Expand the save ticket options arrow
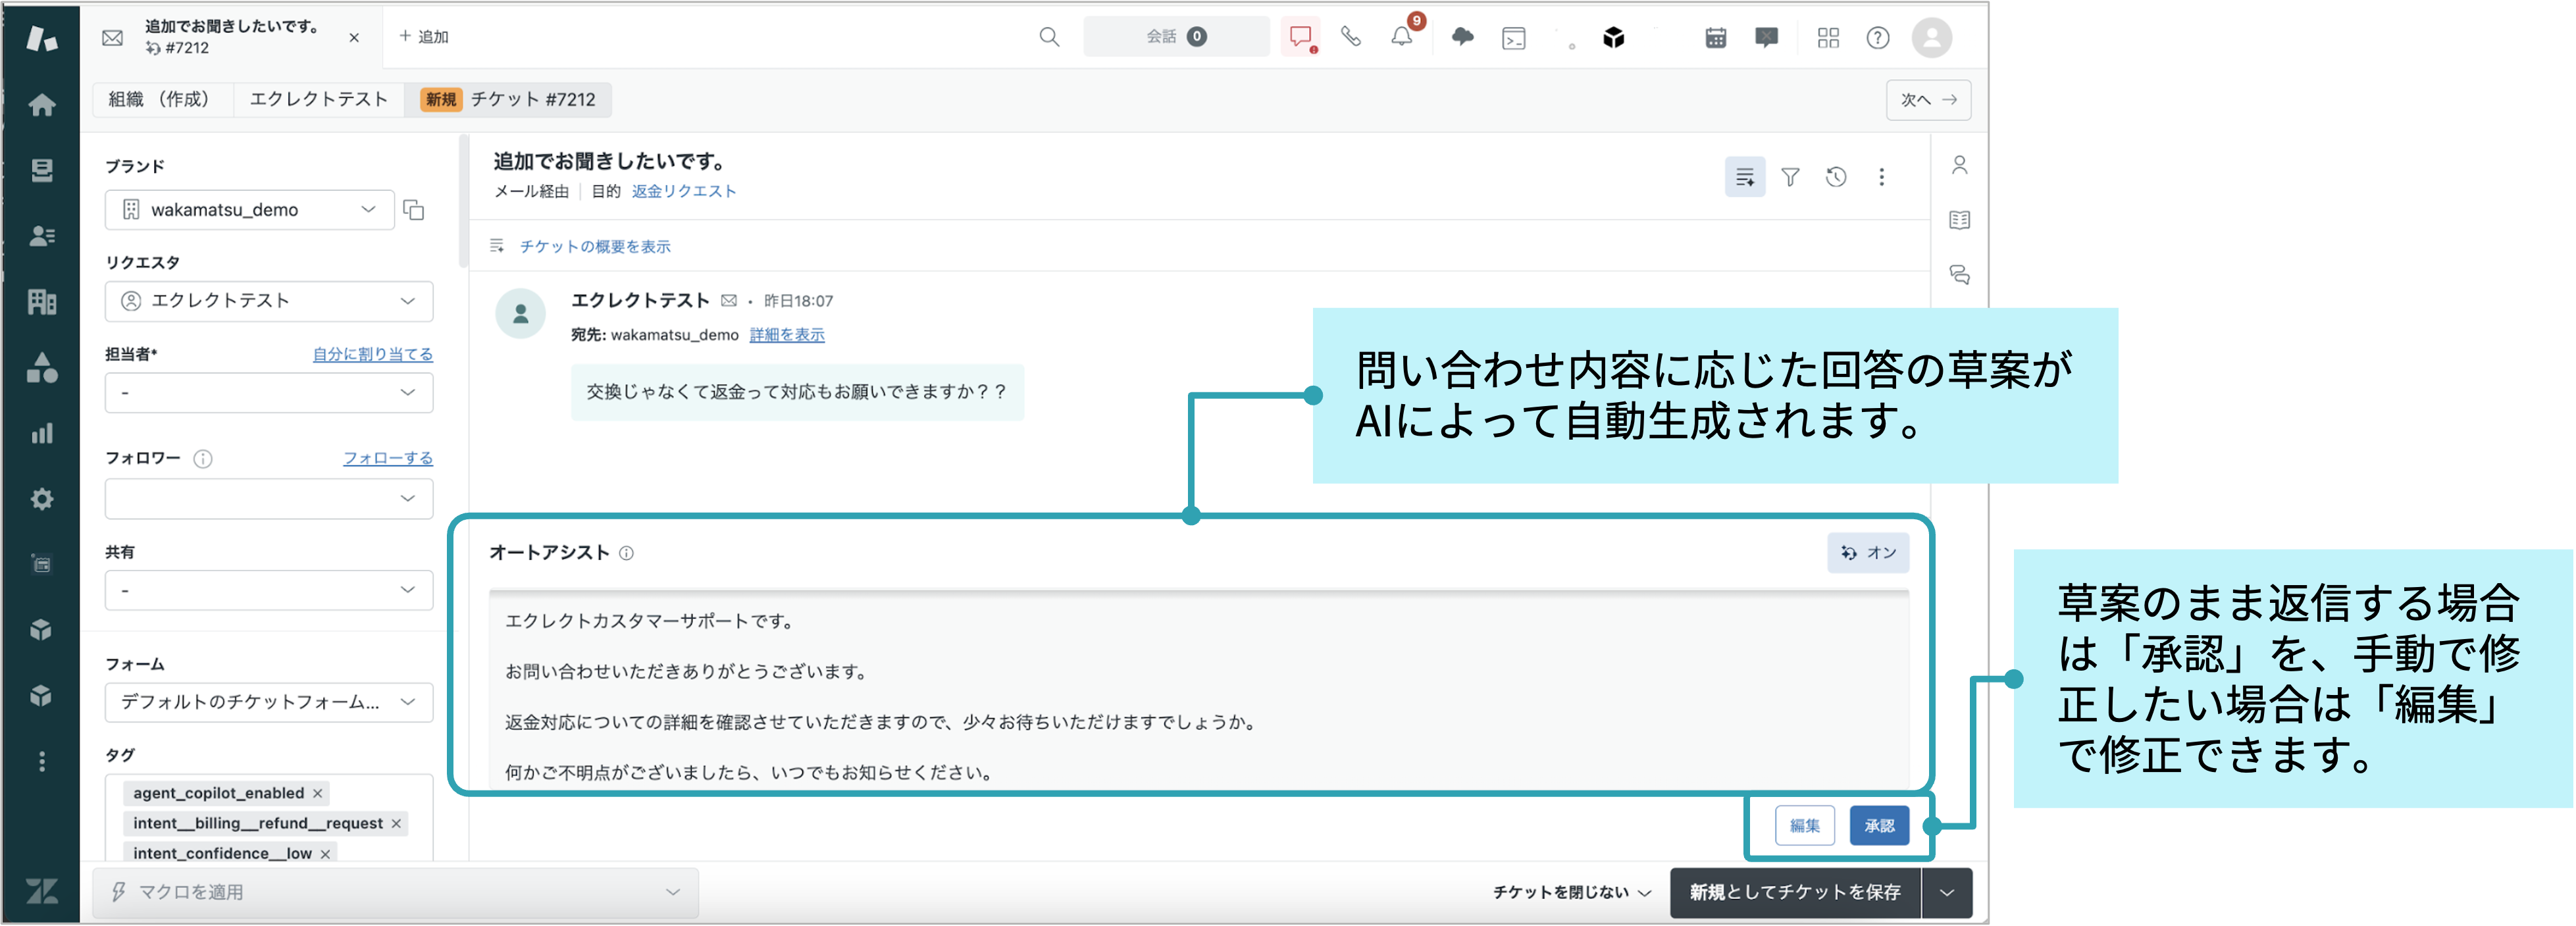Image resolution: width=2576 pixels, height=926 pixels. [1946, 892]
